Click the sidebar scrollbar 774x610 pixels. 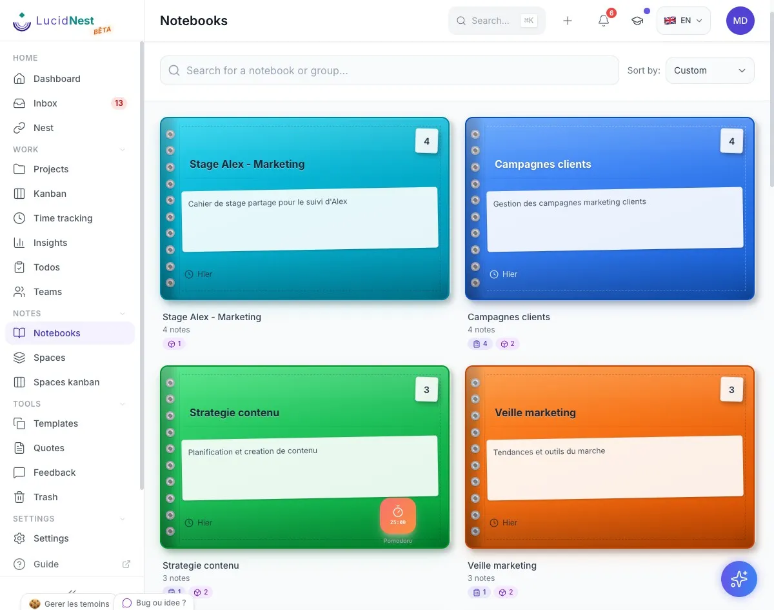coord(141,266)
